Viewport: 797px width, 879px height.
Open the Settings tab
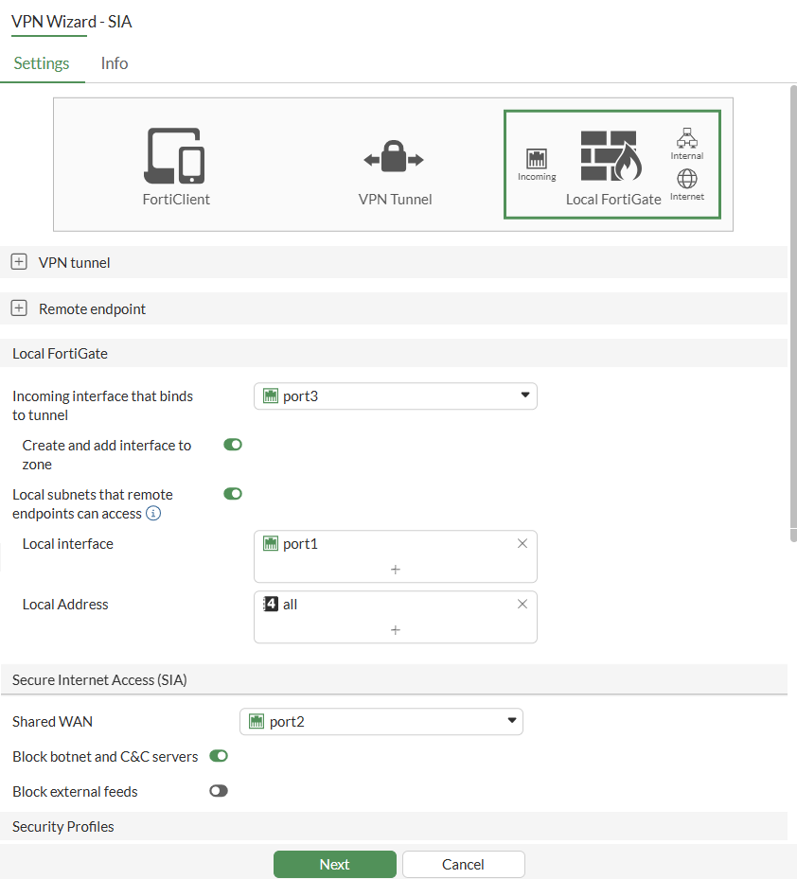pos(42,63)
